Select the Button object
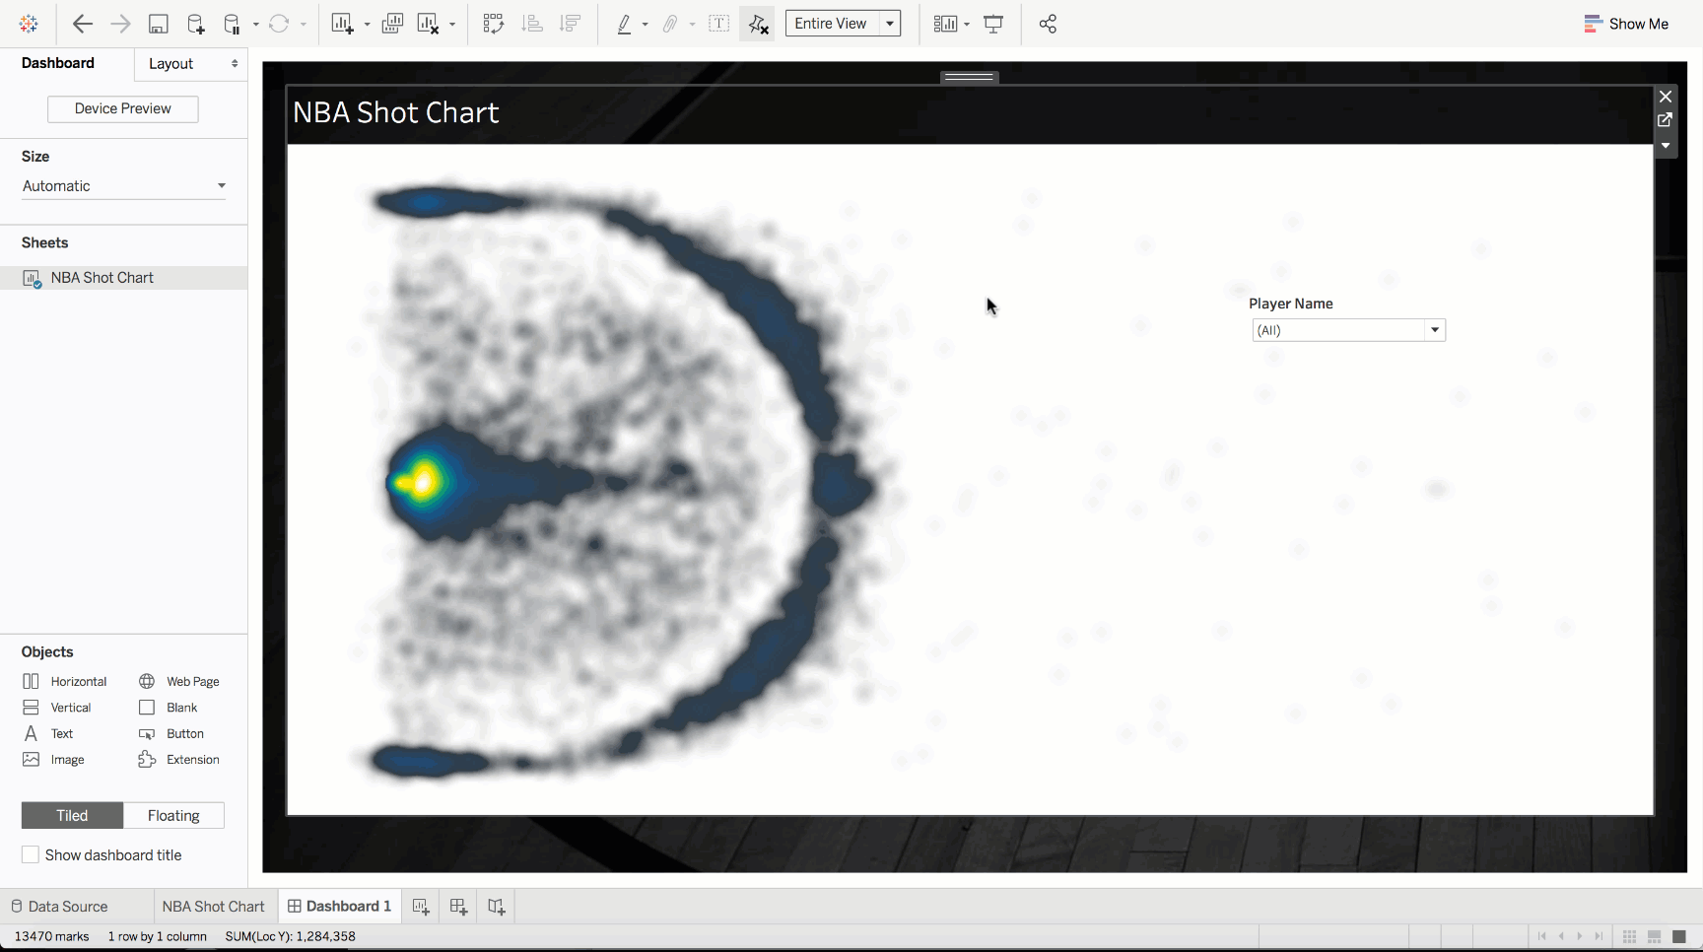Image resolution: width=1703 pixels, height=952 pixels. coord(171,734)
